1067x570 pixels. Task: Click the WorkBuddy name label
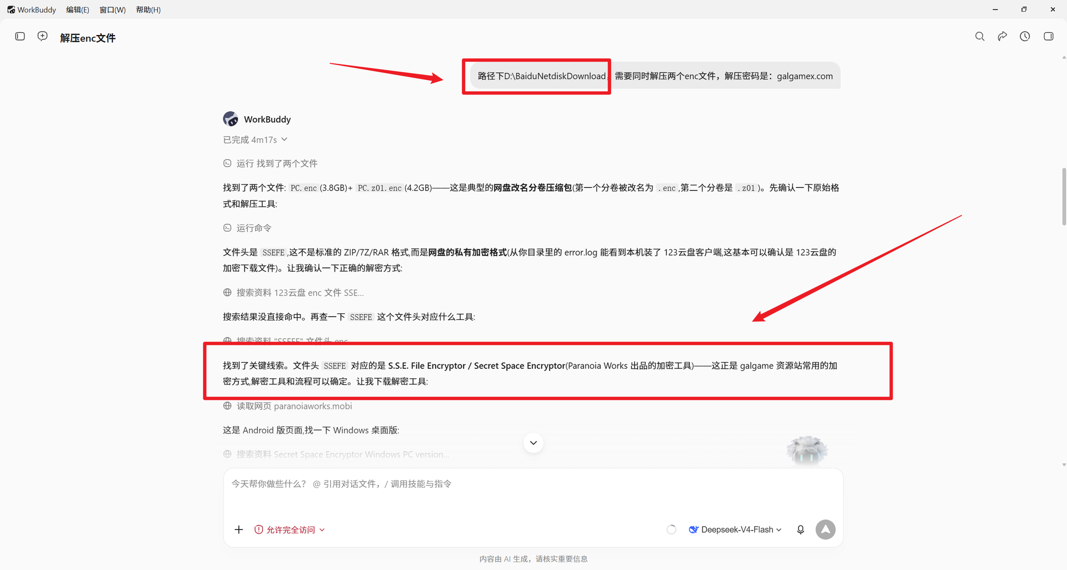point(267,119)
